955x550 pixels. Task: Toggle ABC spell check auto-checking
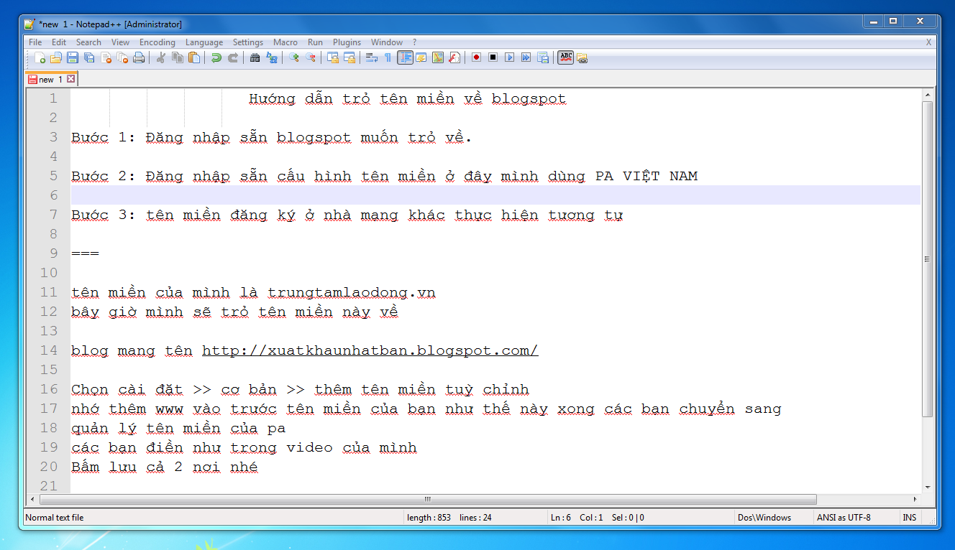point(565,57)
